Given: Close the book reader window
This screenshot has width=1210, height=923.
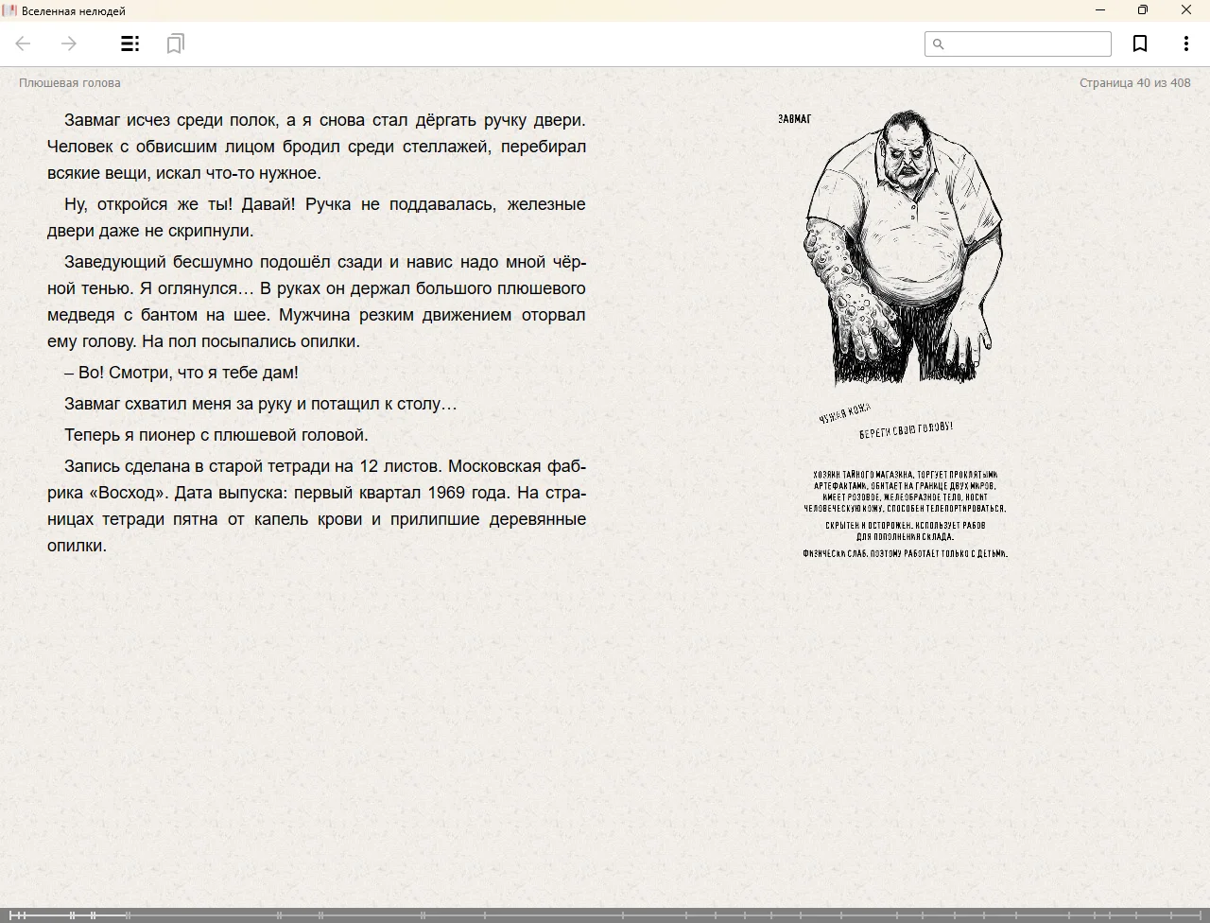Looking at the screenshot, I should click(1185, 10).
